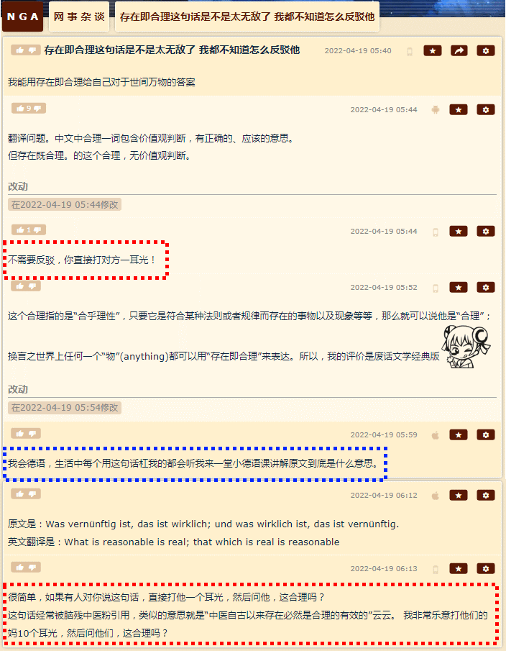Open gear menu on the 06:12 reply
506x651 pixels.
click(486, 496)
